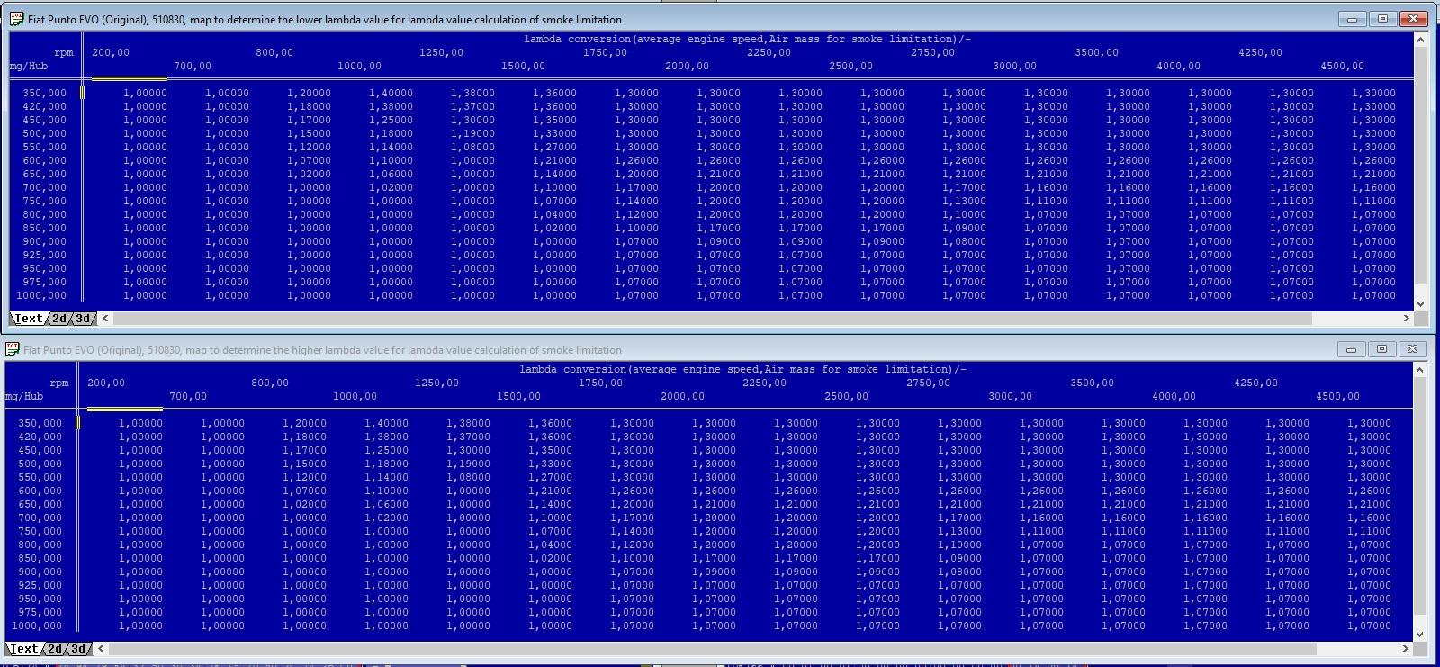
Task: Click lambda conversion heading in lower lambda window
Action: (x=747, y=39)
